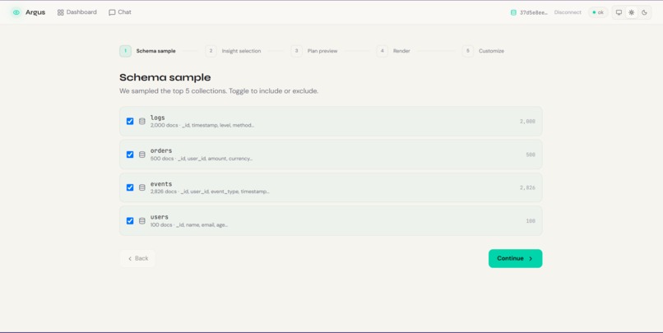Screen dimensions: 663x333
Task: Switch to system theme monitor icon
Action: coord(619,12)
